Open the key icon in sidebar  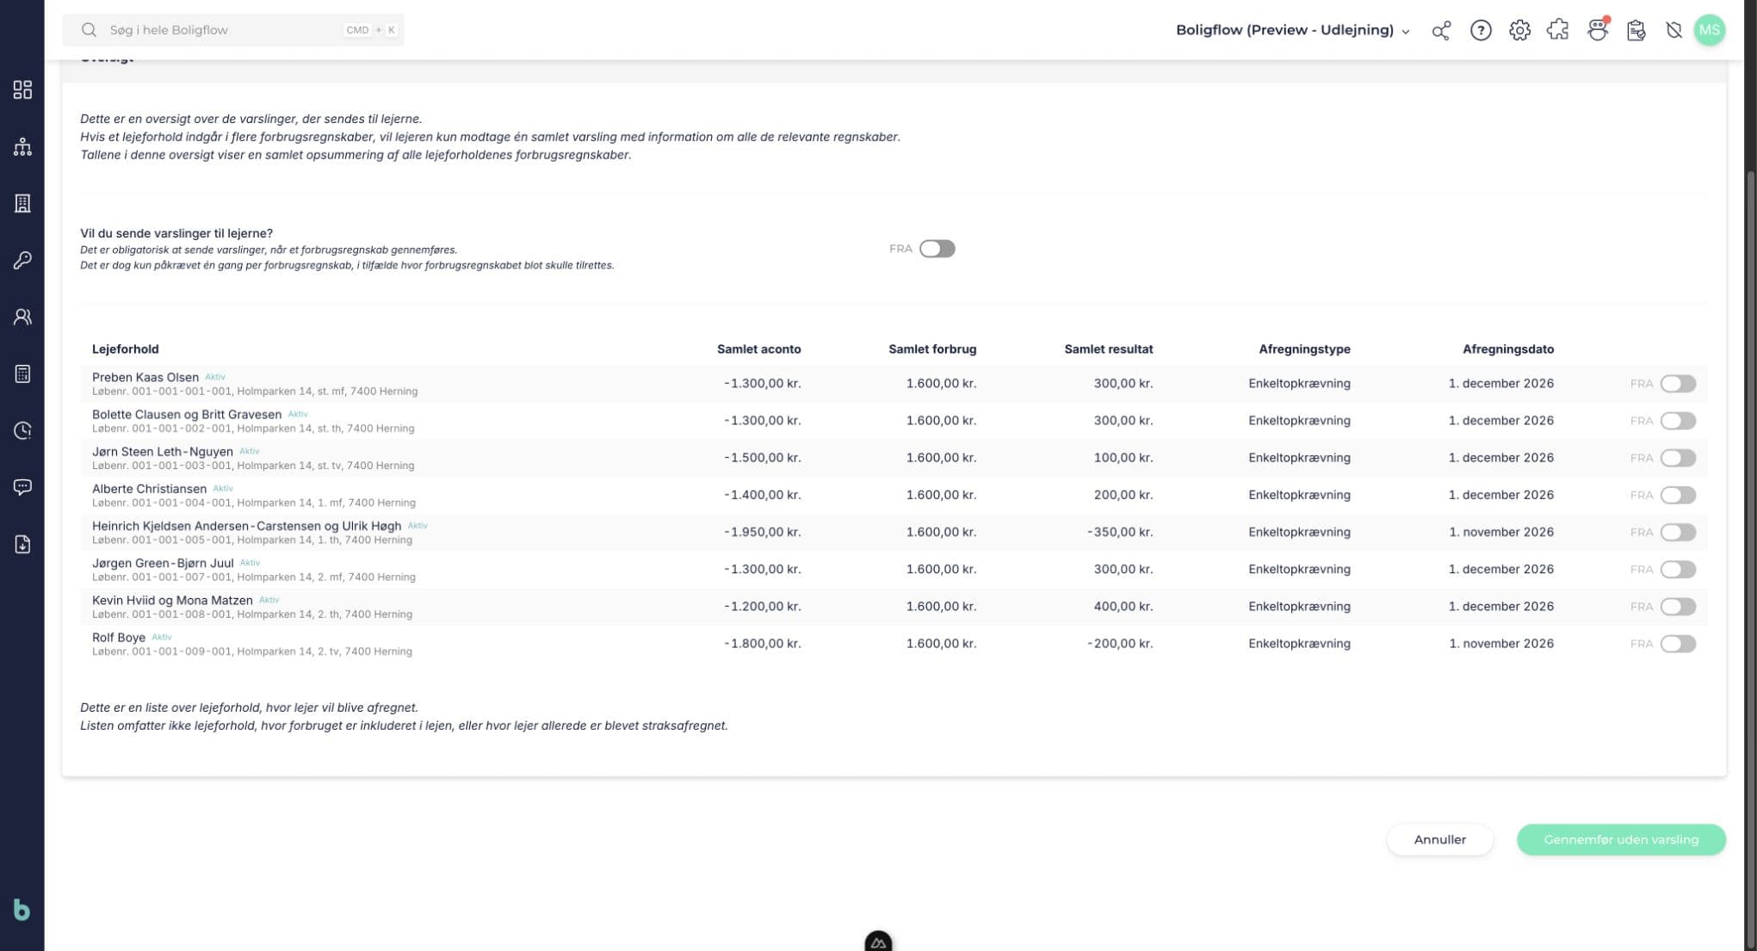click(x=22, y=260)
